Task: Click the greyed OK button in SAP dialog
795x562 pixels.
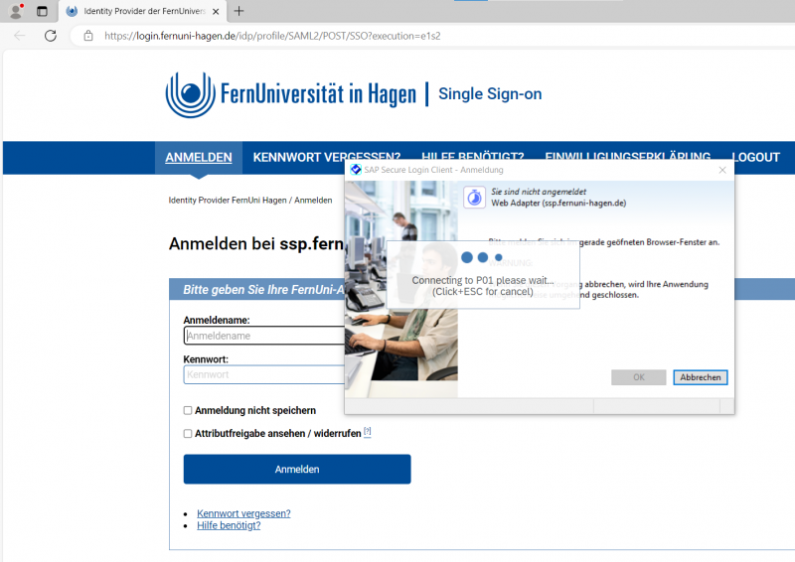Action: (x=639, y=377)
